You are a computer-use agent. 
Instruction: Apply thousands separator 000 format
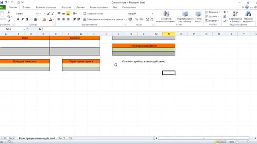click(x=141, y=20)
